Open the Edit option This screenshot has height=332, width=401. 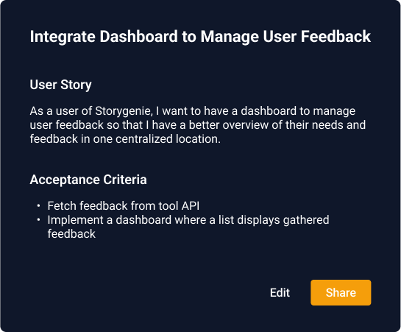[280, 292]
